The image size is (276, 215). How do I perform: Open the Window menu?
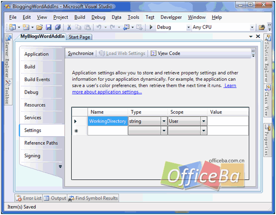(197, 17)
